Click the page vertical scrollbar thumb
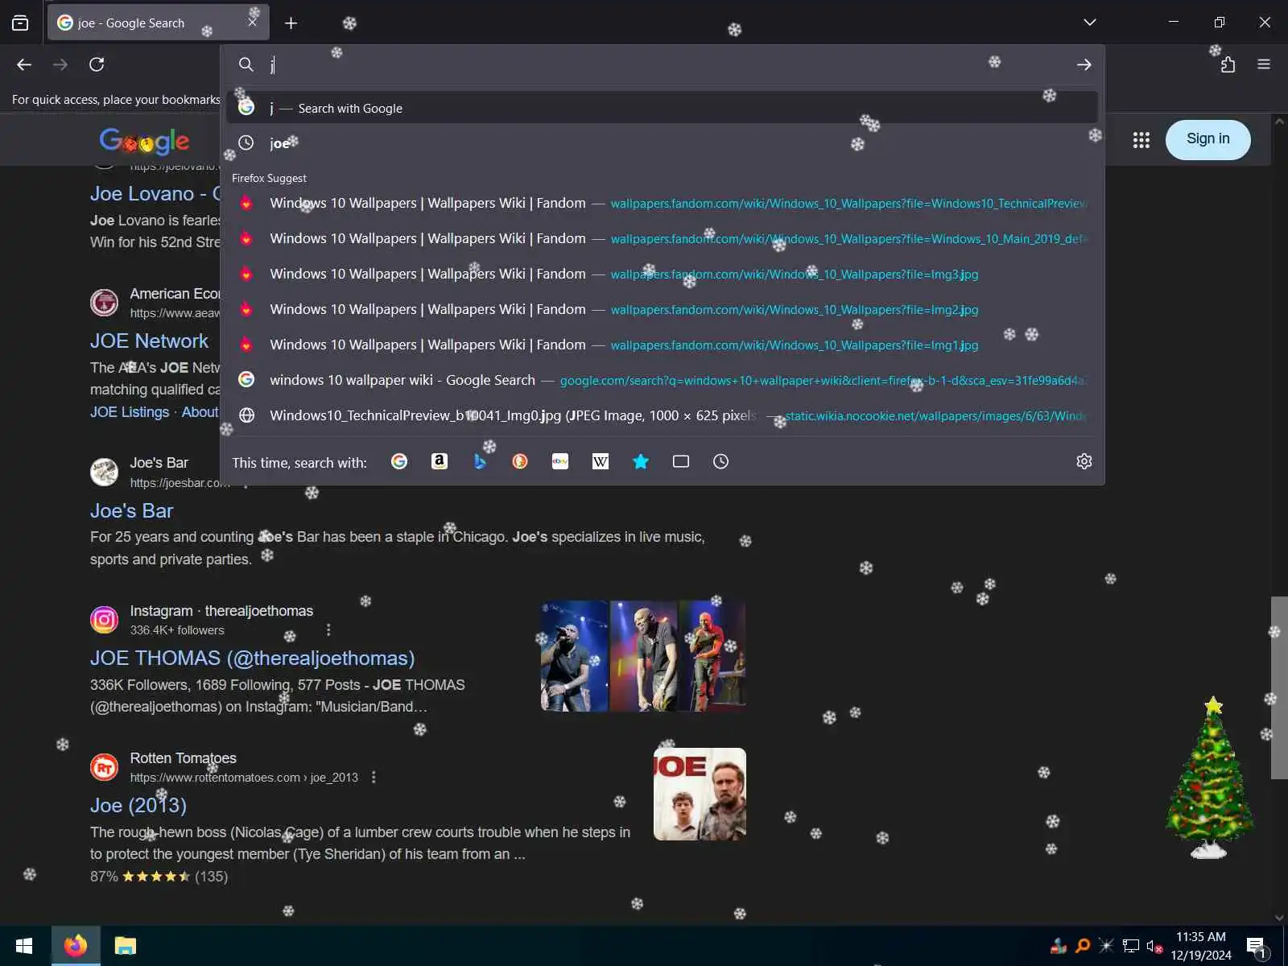Screen dimensions: 1288x966 tap(1279, 687)
